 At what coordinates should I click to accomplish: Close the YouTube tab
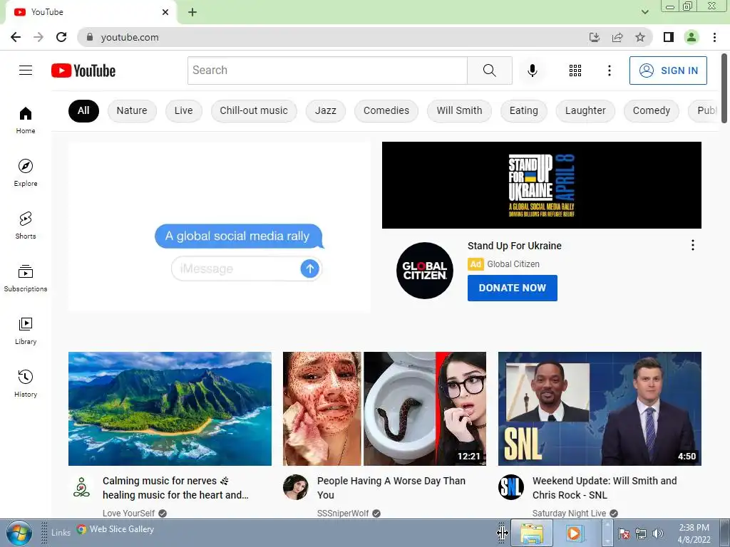(165, 12)
